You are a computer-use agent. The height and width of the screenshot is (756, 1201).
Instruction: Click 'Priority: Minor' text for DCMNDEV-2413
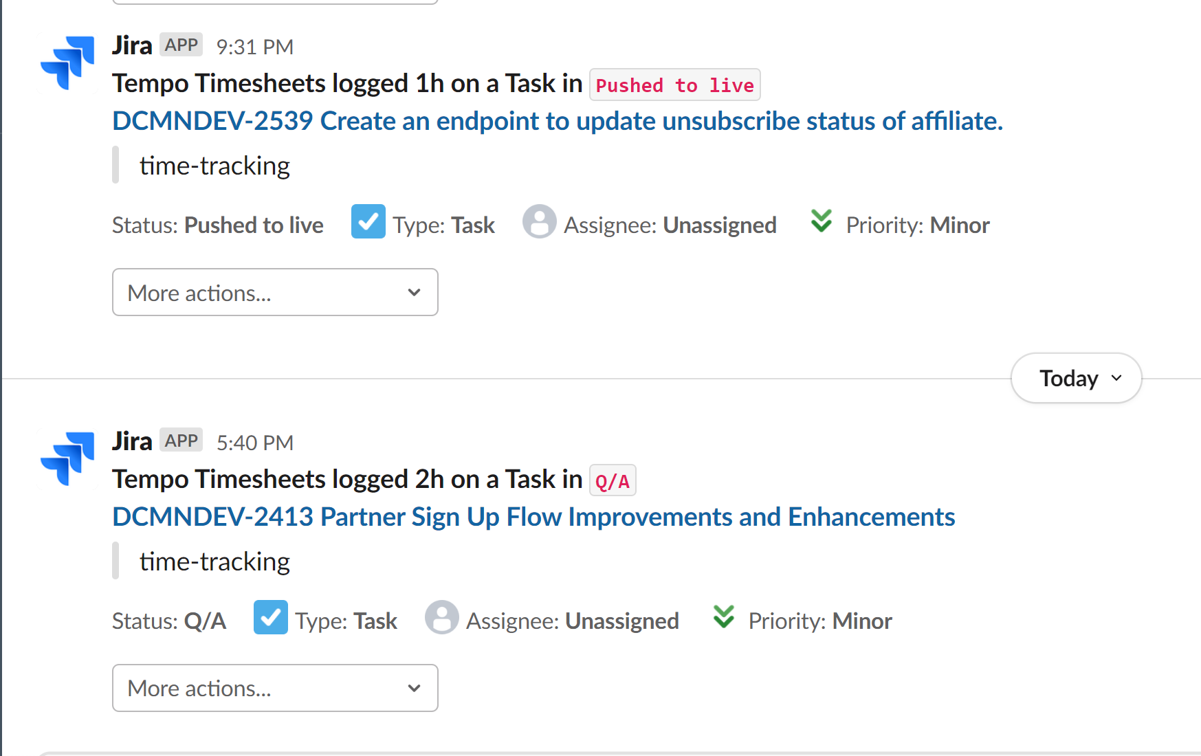tap(820, 621)
